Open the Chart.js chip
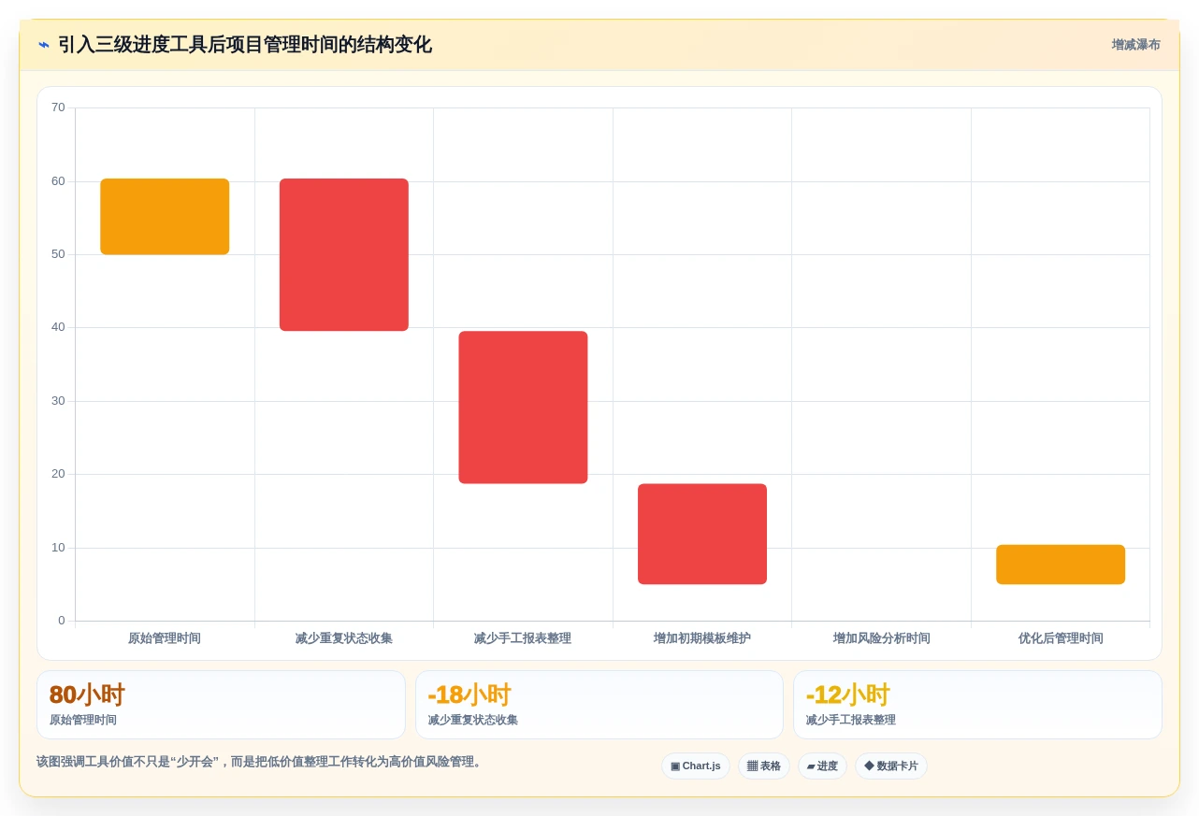The height and width of the screenshot is (816, 1199). coord(696,766)
